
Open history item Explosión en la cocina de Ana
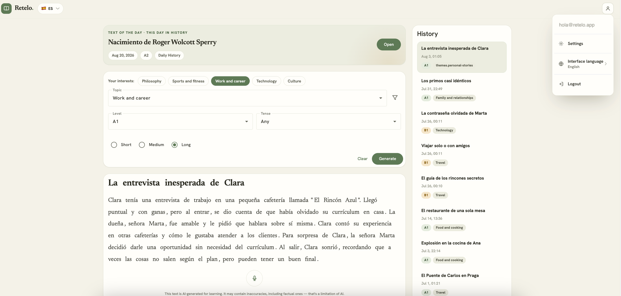coord(462,252)
